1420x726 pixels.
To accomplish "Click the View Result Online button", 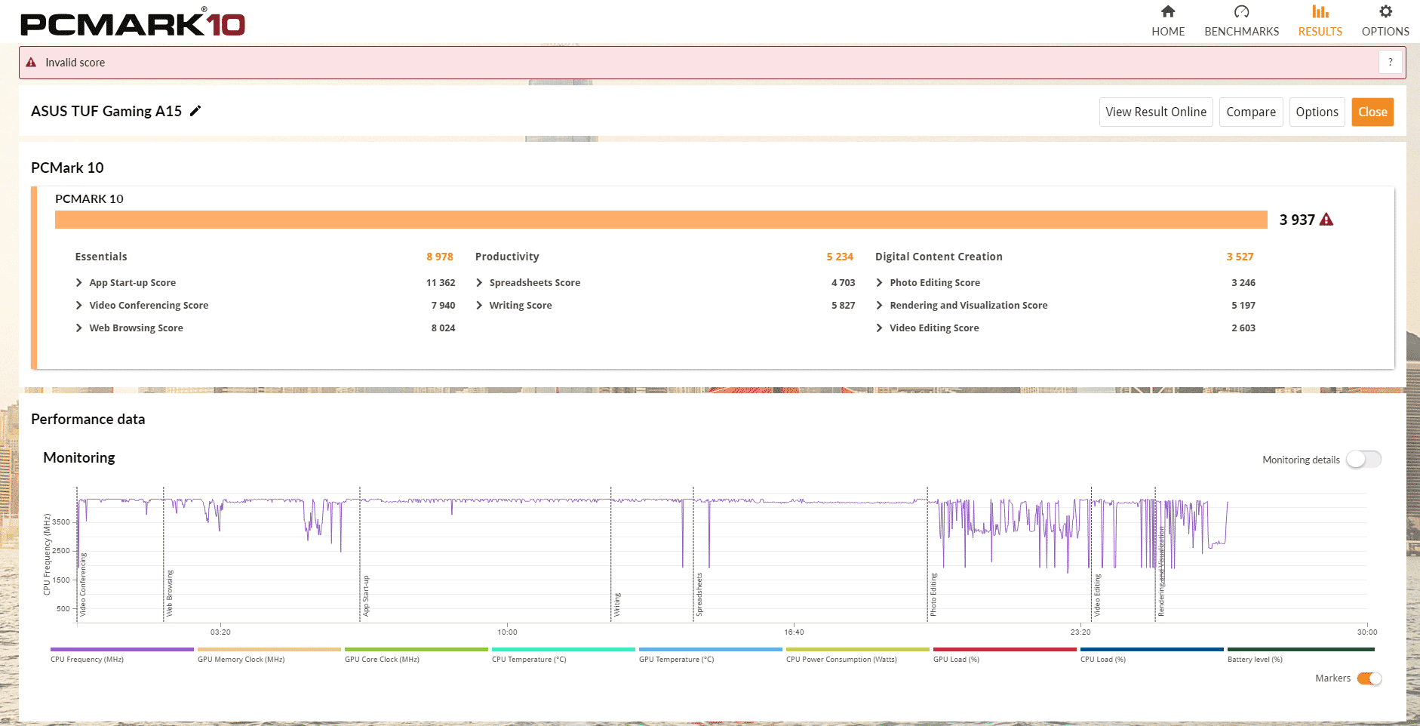I will [1155, 112].
